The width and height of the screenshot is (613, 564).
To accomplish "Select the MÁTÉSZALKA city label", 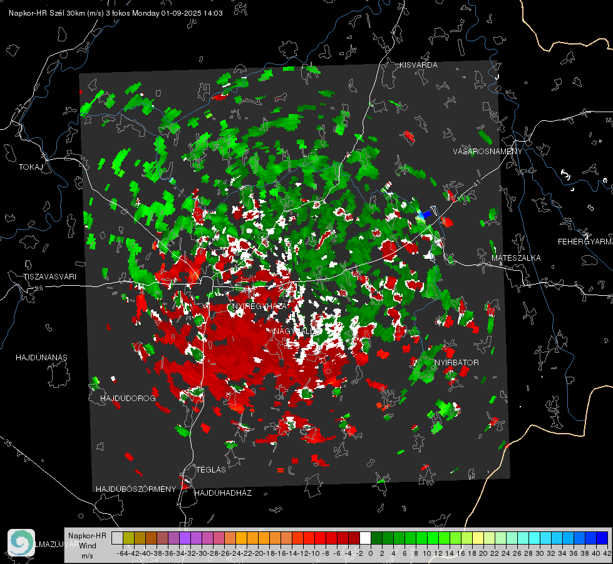I will click(x=516, y=258).
